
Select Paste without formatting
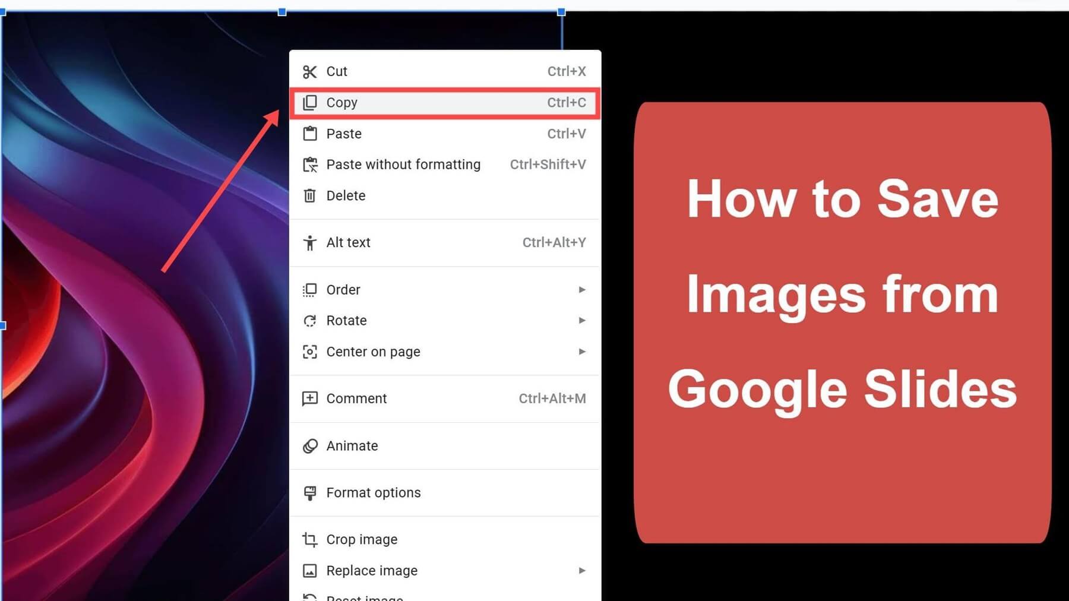[445, 165]
